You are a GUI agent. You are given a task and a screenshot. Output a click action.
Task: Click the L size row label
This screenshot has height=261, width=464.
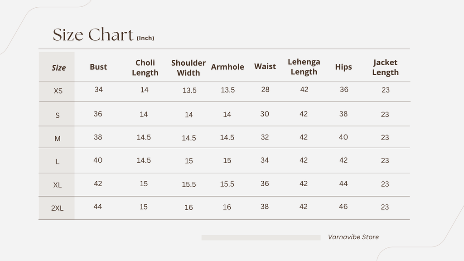58,162
